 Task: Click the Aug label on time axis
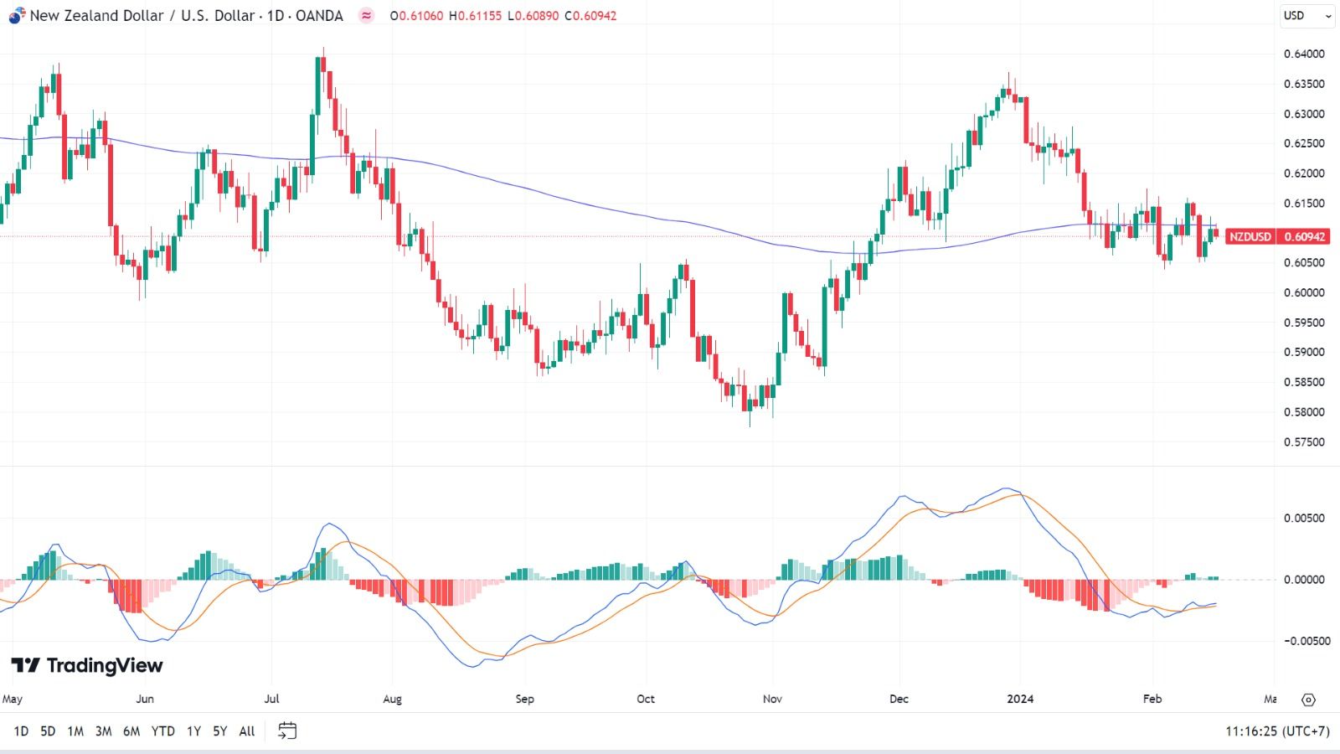click(392, 699)
